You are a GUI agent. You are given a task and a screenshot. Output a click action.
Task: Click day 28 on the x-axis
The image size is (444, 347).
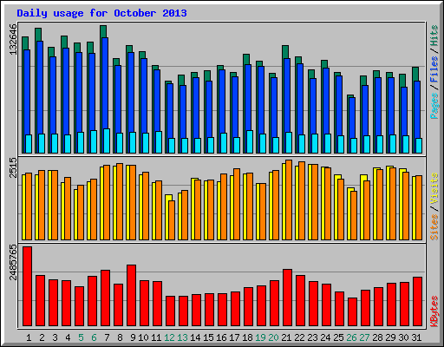point(377,337)
